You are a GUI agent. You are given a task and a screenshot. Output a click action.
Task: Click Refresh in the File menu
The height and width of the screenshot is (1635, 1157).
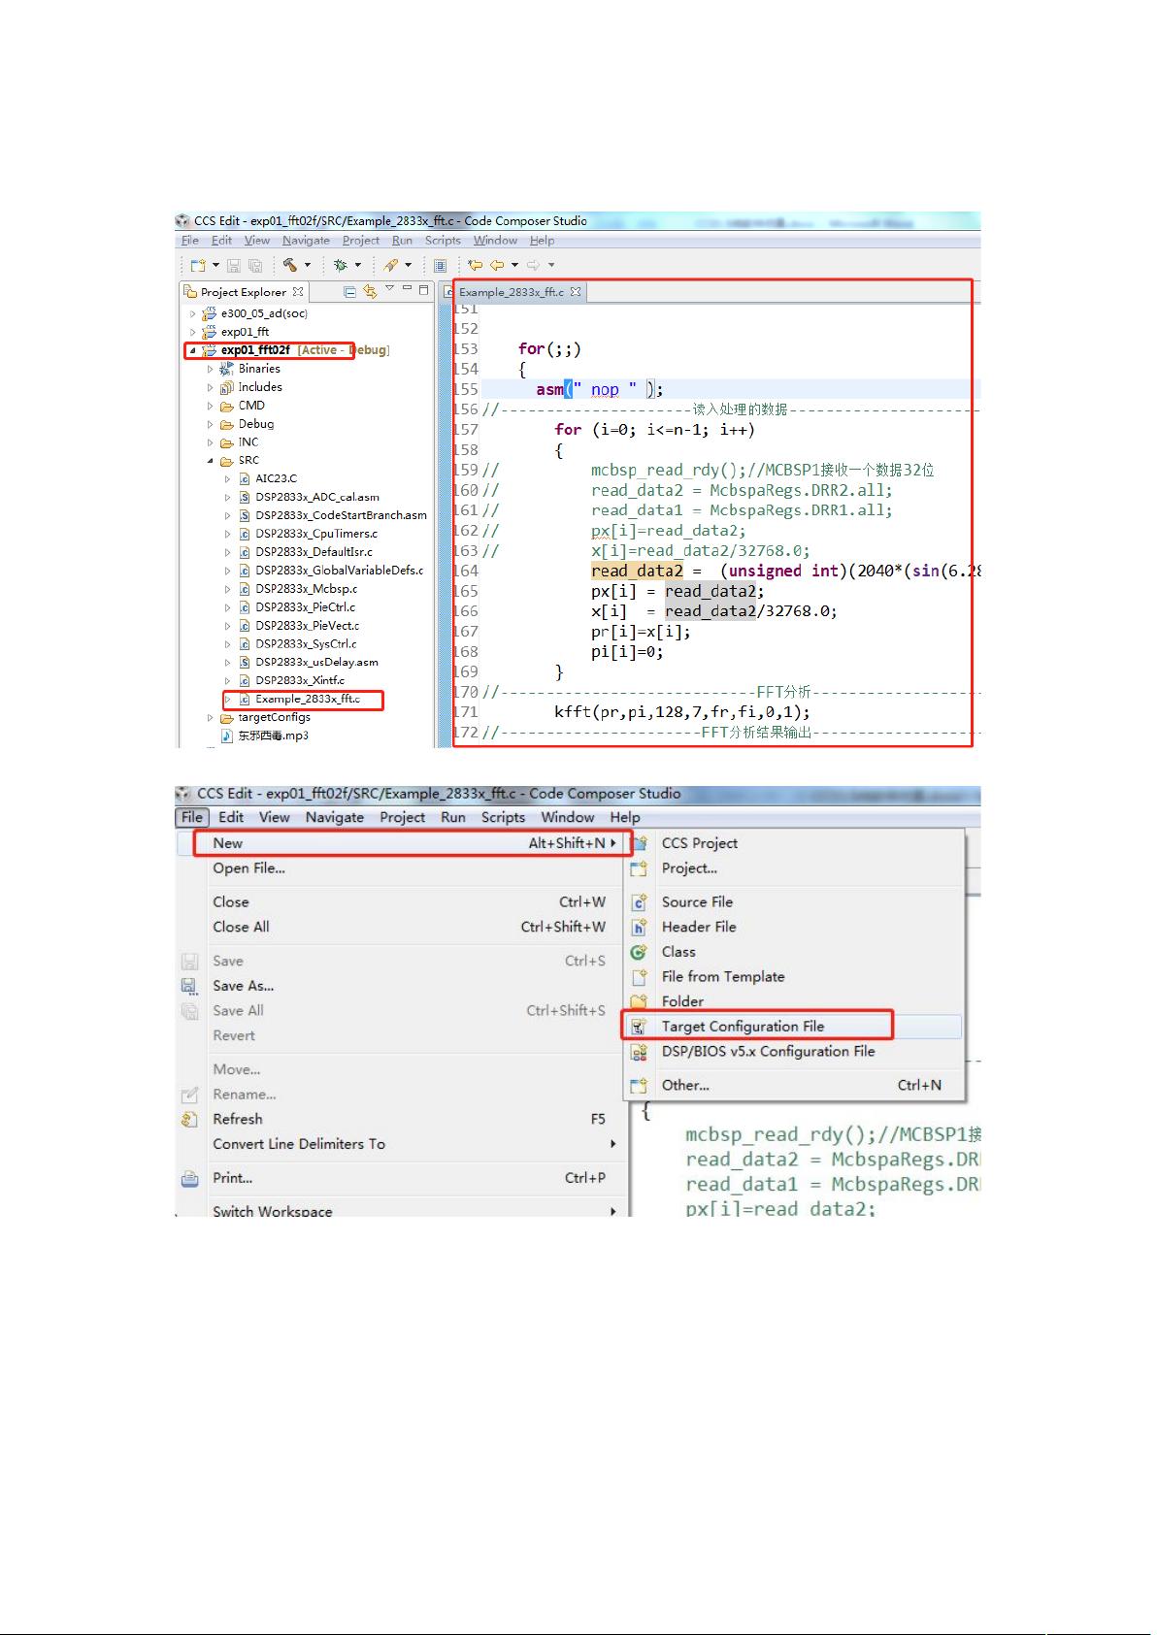(x=238, y=1119)
